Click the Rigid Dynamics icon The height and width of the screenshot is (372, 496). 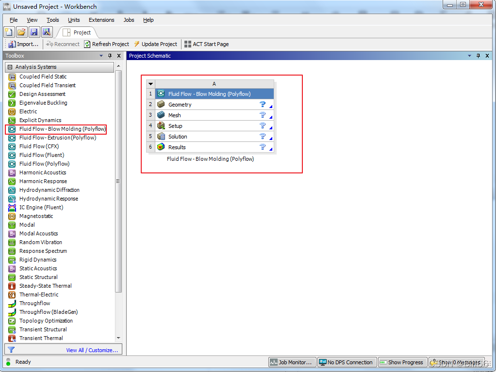coord(12,260)
